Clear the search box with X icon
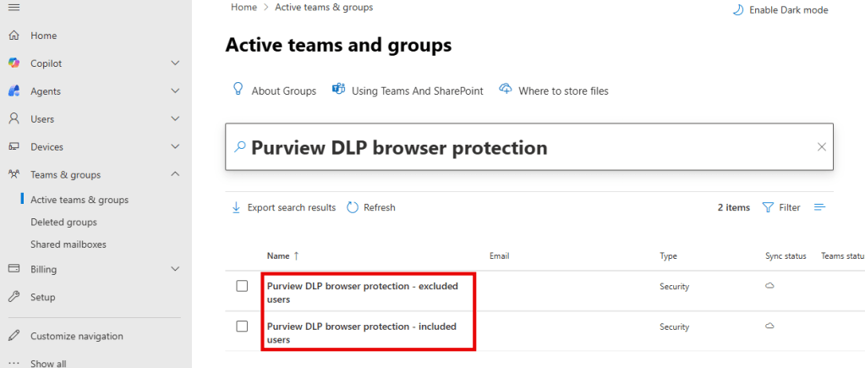865x368 pixels. tap(821, 147)
